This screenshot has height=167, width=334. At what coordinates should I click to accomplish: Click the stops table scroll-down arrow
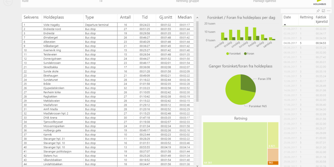pos(197,166)
